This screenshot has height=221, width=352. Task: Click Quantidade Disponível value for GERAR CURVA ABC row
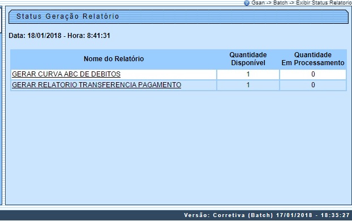[x=248, y=74]
